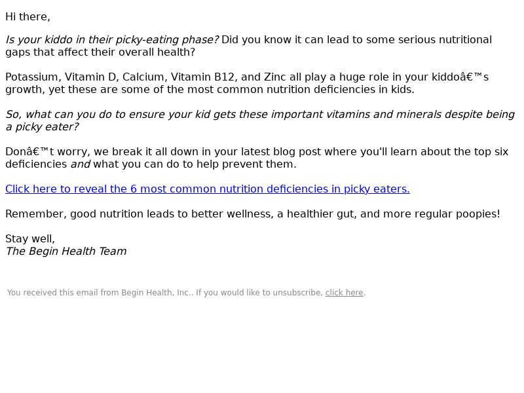524x393 pixels.
Task: Click the 'Stay well,' sign-off
Action: click(30, 239)
